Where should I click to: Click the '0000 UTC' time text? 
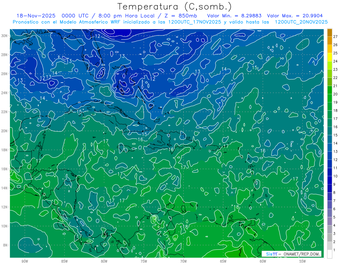click(75, 16)
